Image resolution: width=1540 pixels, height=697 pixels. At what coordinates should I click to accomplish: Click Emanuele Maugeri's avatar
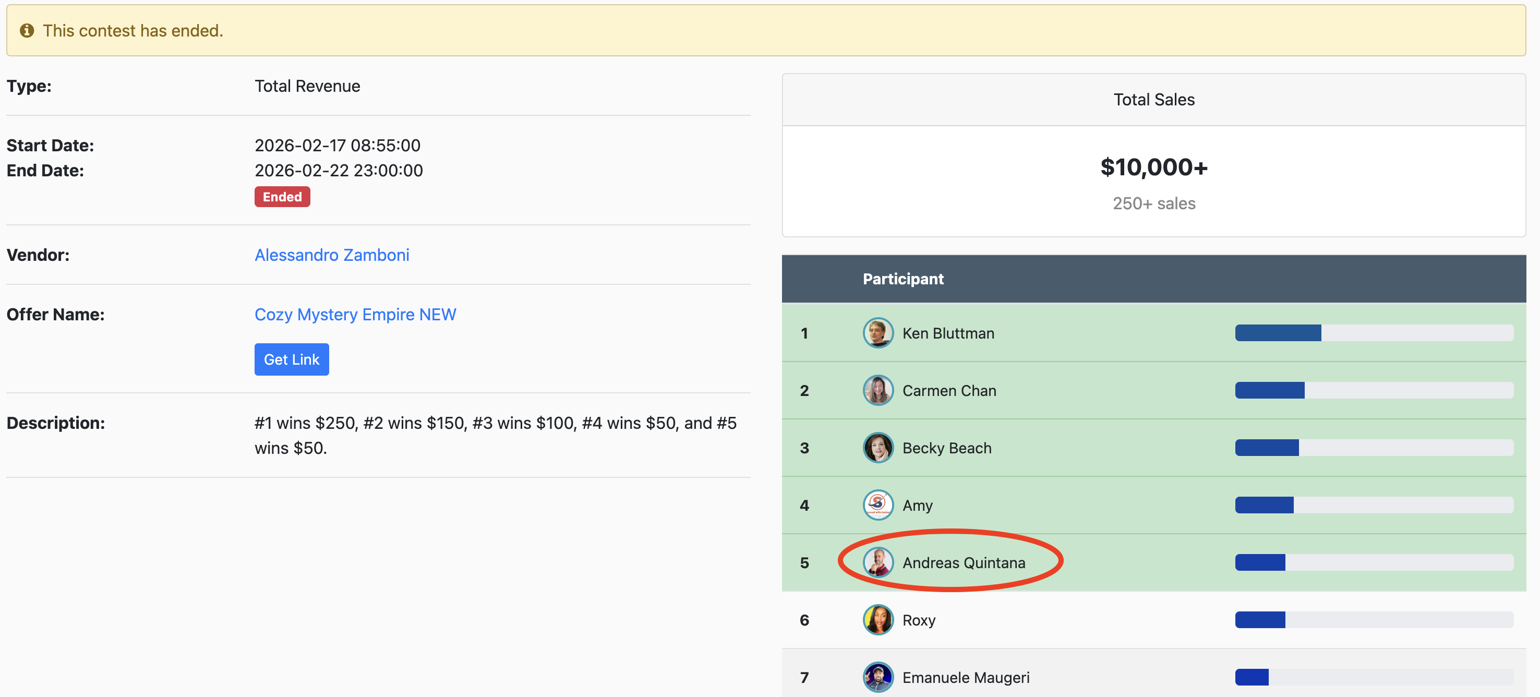click(877, 677)
